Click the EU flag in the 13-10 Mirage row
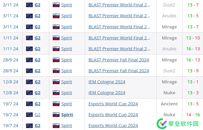This screenshot has width=203, height=130. click(29, 38)
